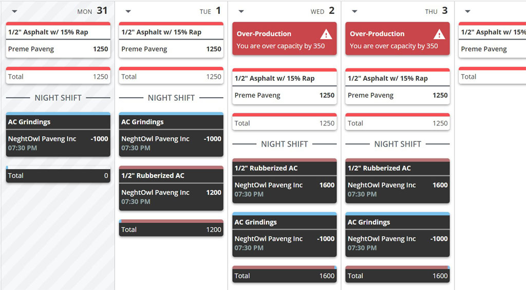
Task: Click Wednesday's Over-Production capacity alert
Action: [285, 39]
